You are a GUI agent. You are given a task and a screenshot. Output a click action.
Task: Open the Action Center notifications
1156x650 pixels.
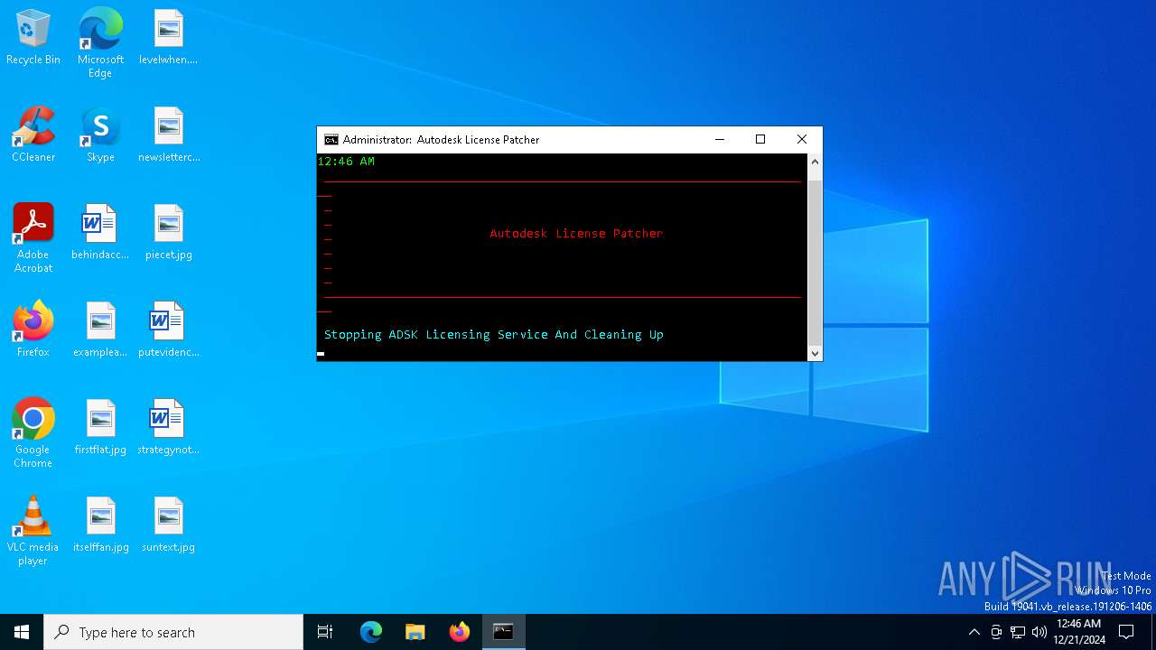point(1126,632)
